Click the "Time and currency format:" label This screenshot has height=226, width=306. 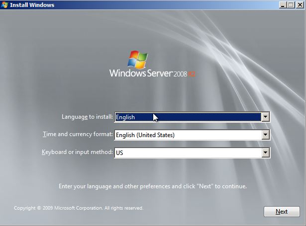(78, 134)
